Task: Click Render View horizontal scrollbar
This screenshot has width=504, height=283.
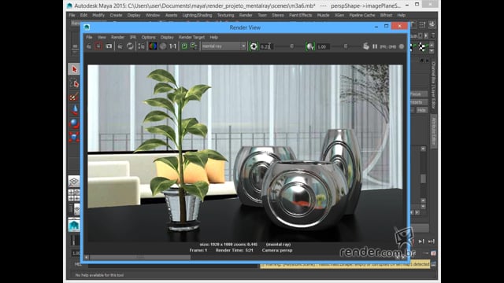Action: pos(140,257)
